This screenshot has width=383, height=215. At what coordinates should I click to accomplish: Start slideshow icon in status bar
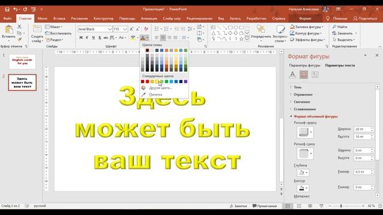[x=321, y=206]
